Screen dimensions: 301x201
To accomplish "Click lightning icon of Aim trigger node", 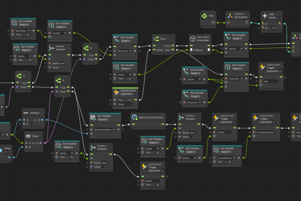I will tap(262, 67).
